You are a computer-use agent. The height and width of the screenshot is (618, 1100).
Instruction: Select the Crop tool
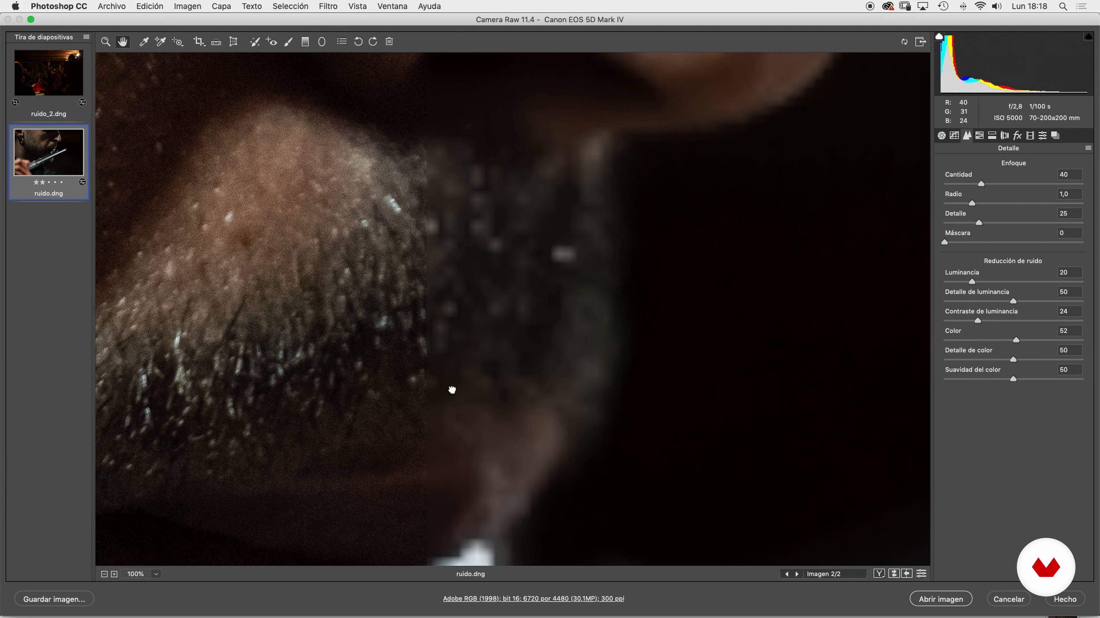(199, 42)
